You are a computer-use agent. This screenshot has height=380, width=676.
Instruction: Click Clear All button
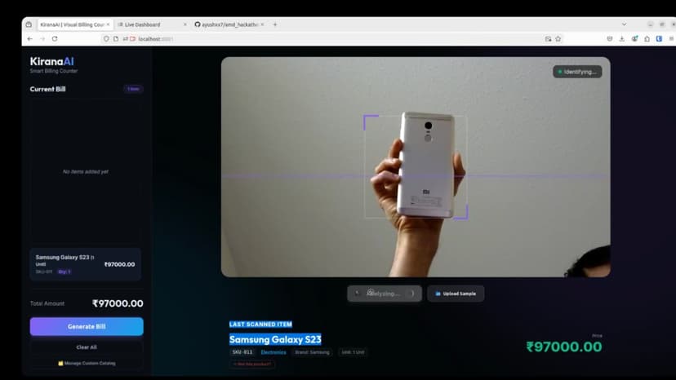point(87,347)
